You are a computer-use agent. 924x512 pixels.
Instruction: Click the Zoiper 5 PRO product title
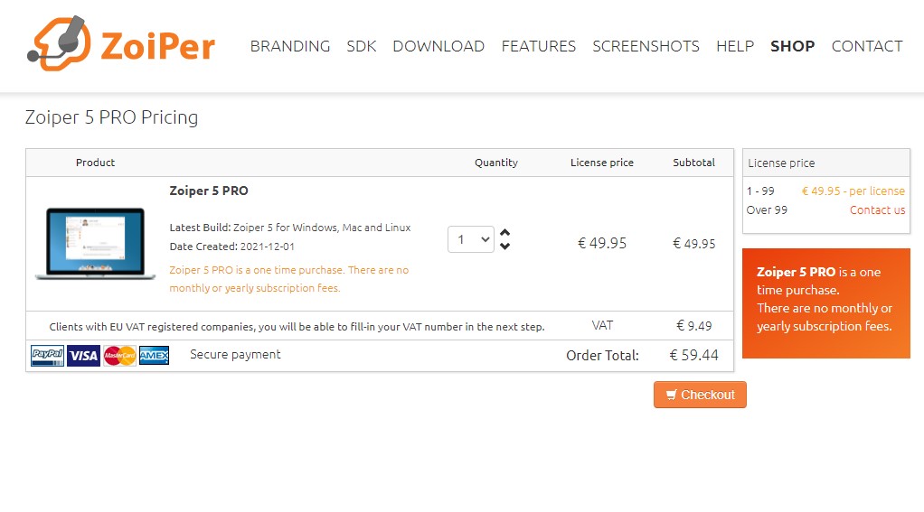click(x=209, y=191)
